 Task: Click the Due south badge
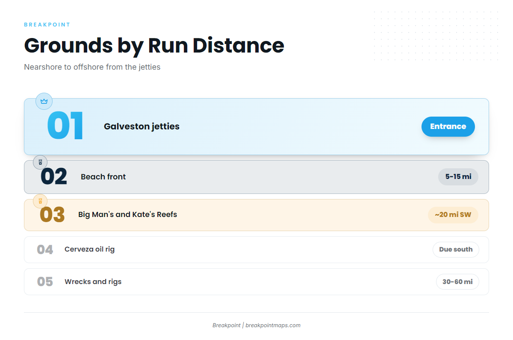pyautogui.click(x=456, y=249)
